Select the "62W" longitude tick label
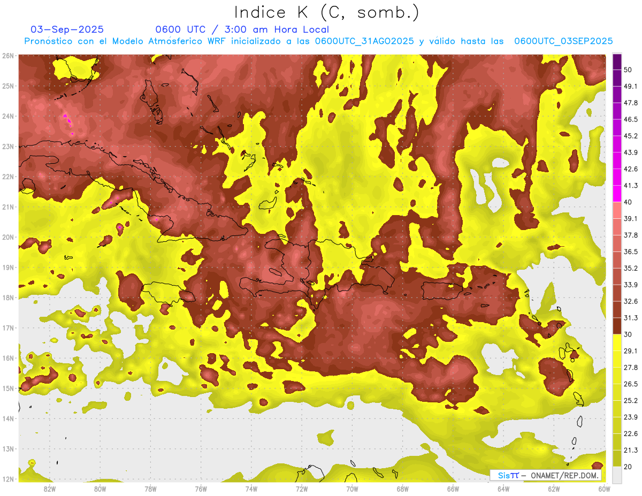 tap(554, 489)
